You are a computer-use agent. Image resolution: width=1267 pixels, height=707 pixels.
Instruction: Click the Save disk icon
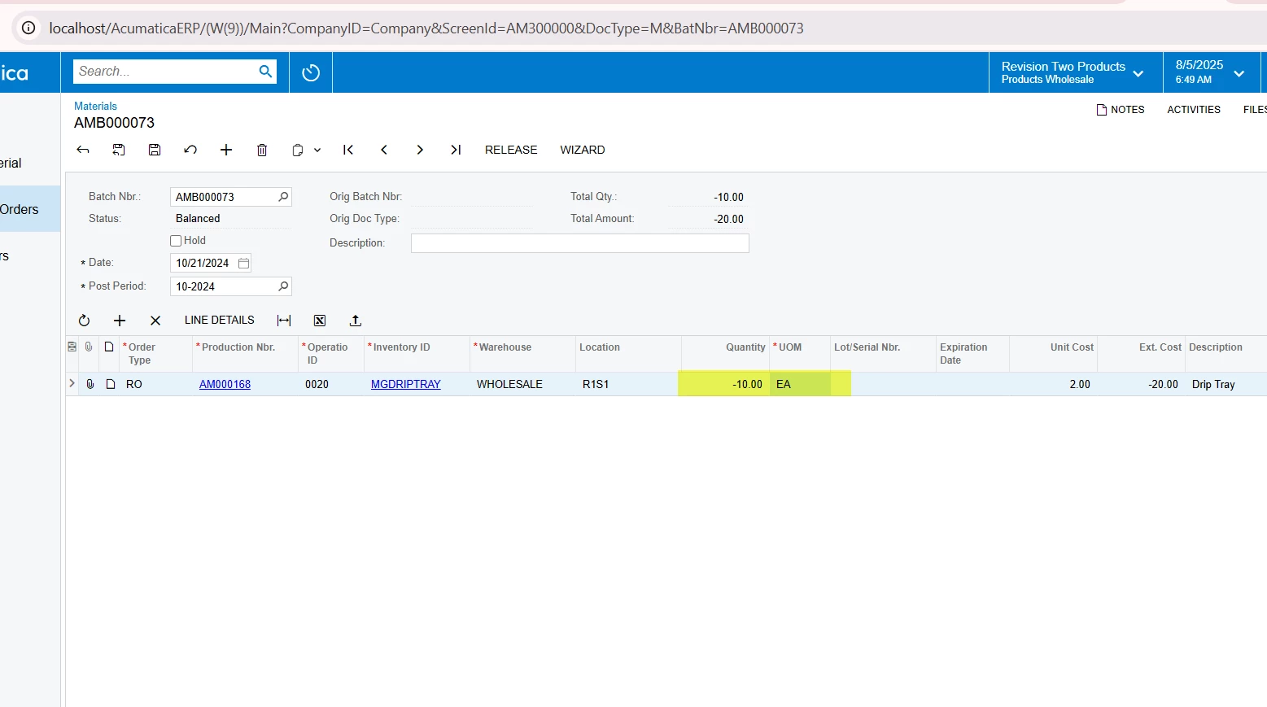(x=155, y=150)
